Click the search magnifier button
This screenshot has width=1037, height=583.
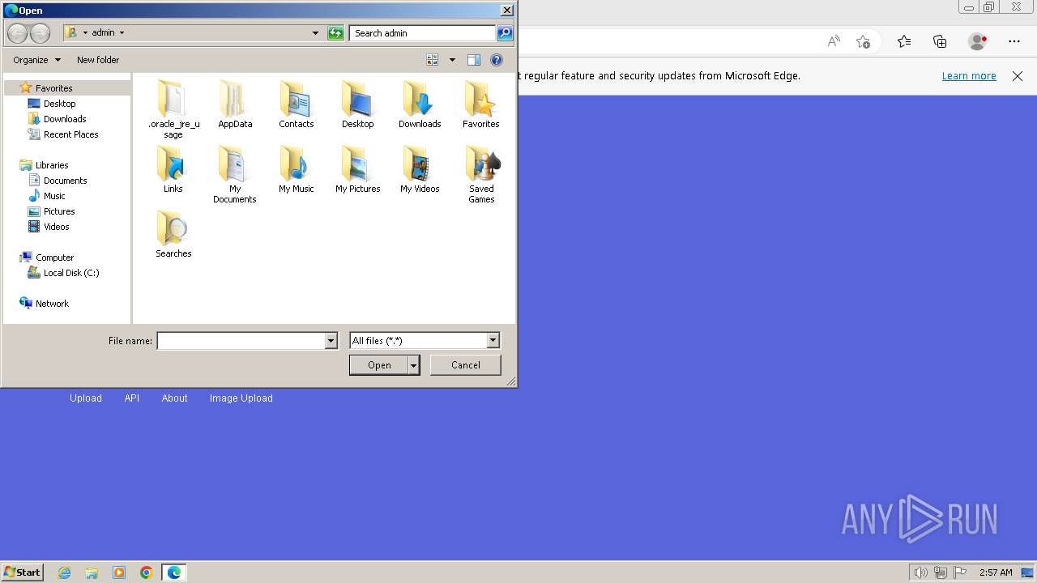coord(505,33)
